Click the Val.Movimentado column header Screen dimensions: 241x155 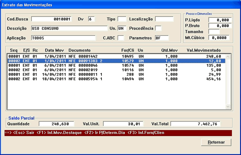[x=204, y=50]
